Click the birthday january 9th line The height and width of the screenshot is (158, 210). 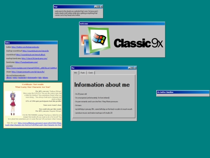point(103,109)
